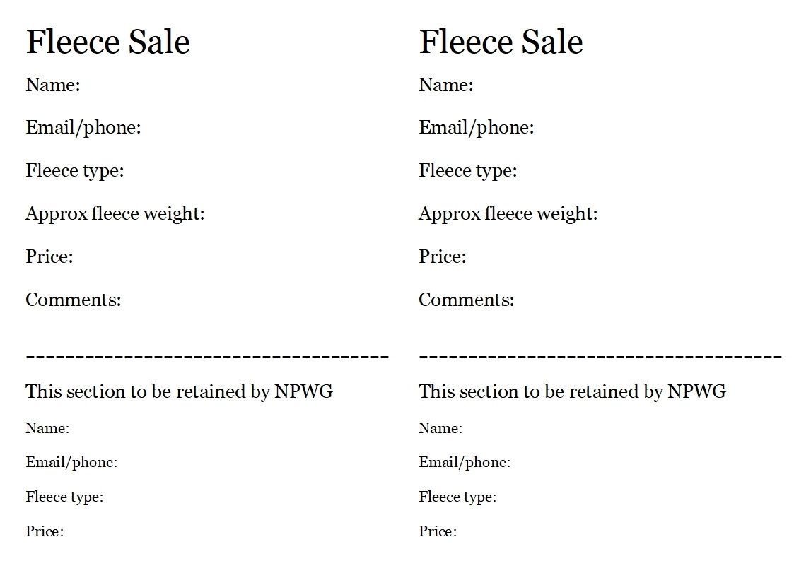This screenshot has width=794, height=561.
Task: Click the dashed tear-off line in left form
Action: 207,356
